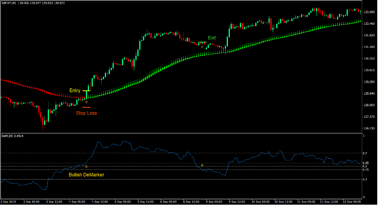
Task: Click price level 128.000 on the scale
Action: (x=369, y=105)
